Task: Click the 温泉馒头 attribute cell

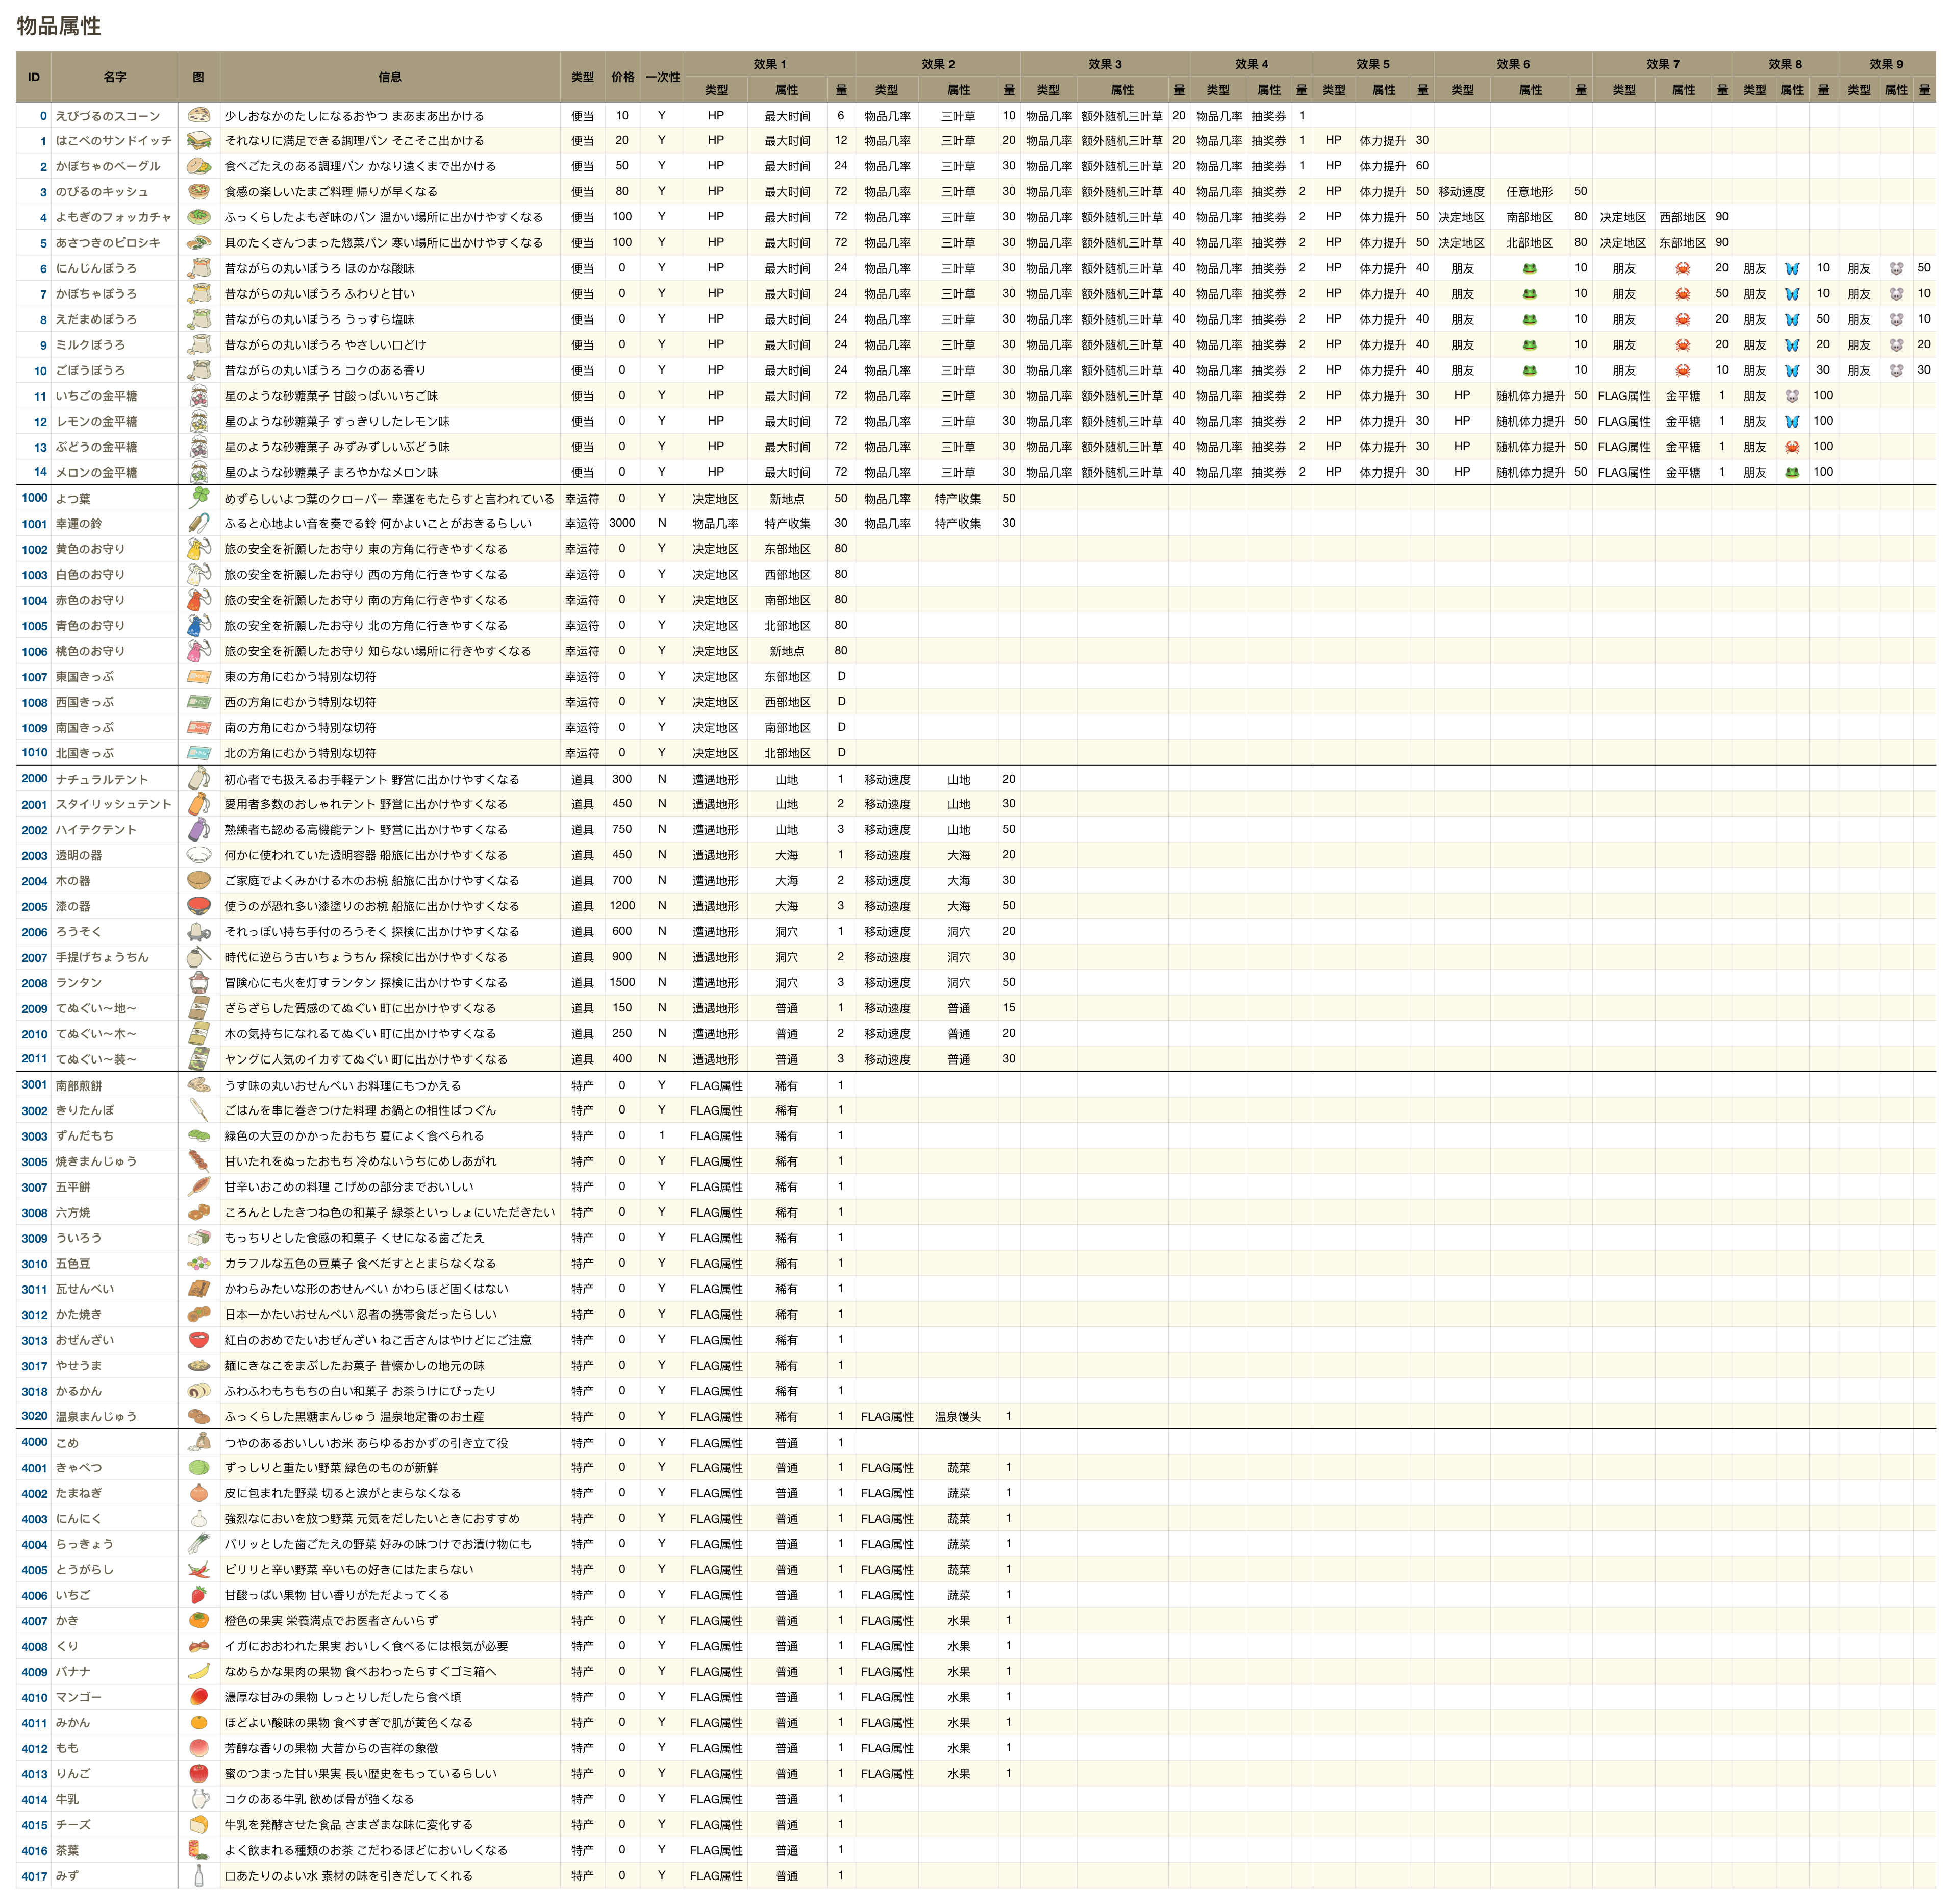Action: point(958,1416)
